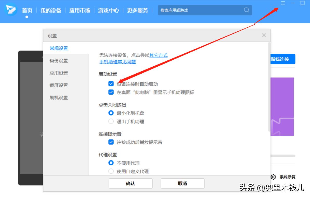Uncheck 设备连接时自动启动
Viewport: 310px width, 197px height.
coord(111,84)
